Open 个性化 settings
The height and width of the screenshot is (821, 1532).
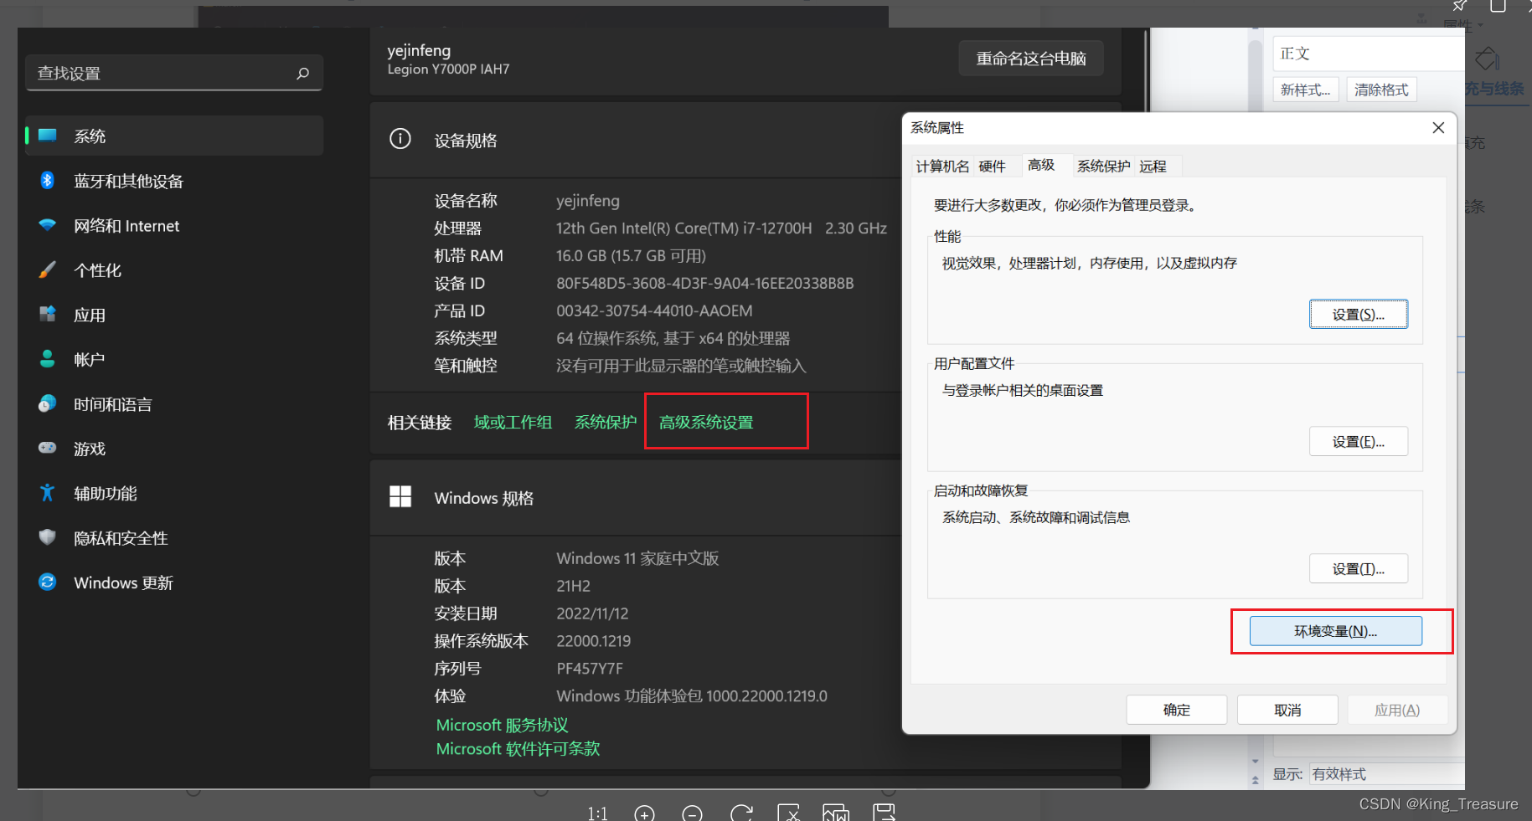174,270
